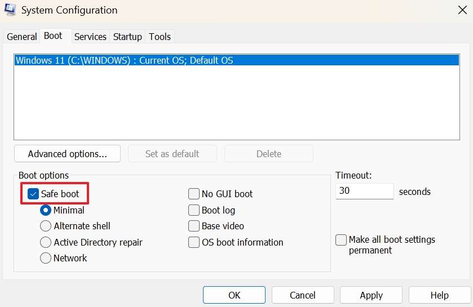The height and width of the screenshot is (307, 473).
Task: Select the Windows 11 (C:\WINDOWS) boot entry
Action: click(x=237, y=60)
